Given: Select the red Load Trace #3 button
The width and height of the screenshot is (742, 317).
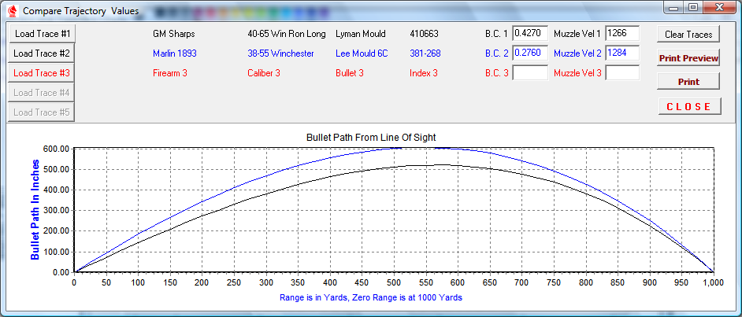Looking at the screenshot, I should 43,73.
